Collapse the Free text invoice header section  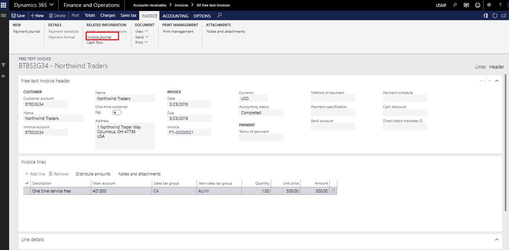pos(496,81)
